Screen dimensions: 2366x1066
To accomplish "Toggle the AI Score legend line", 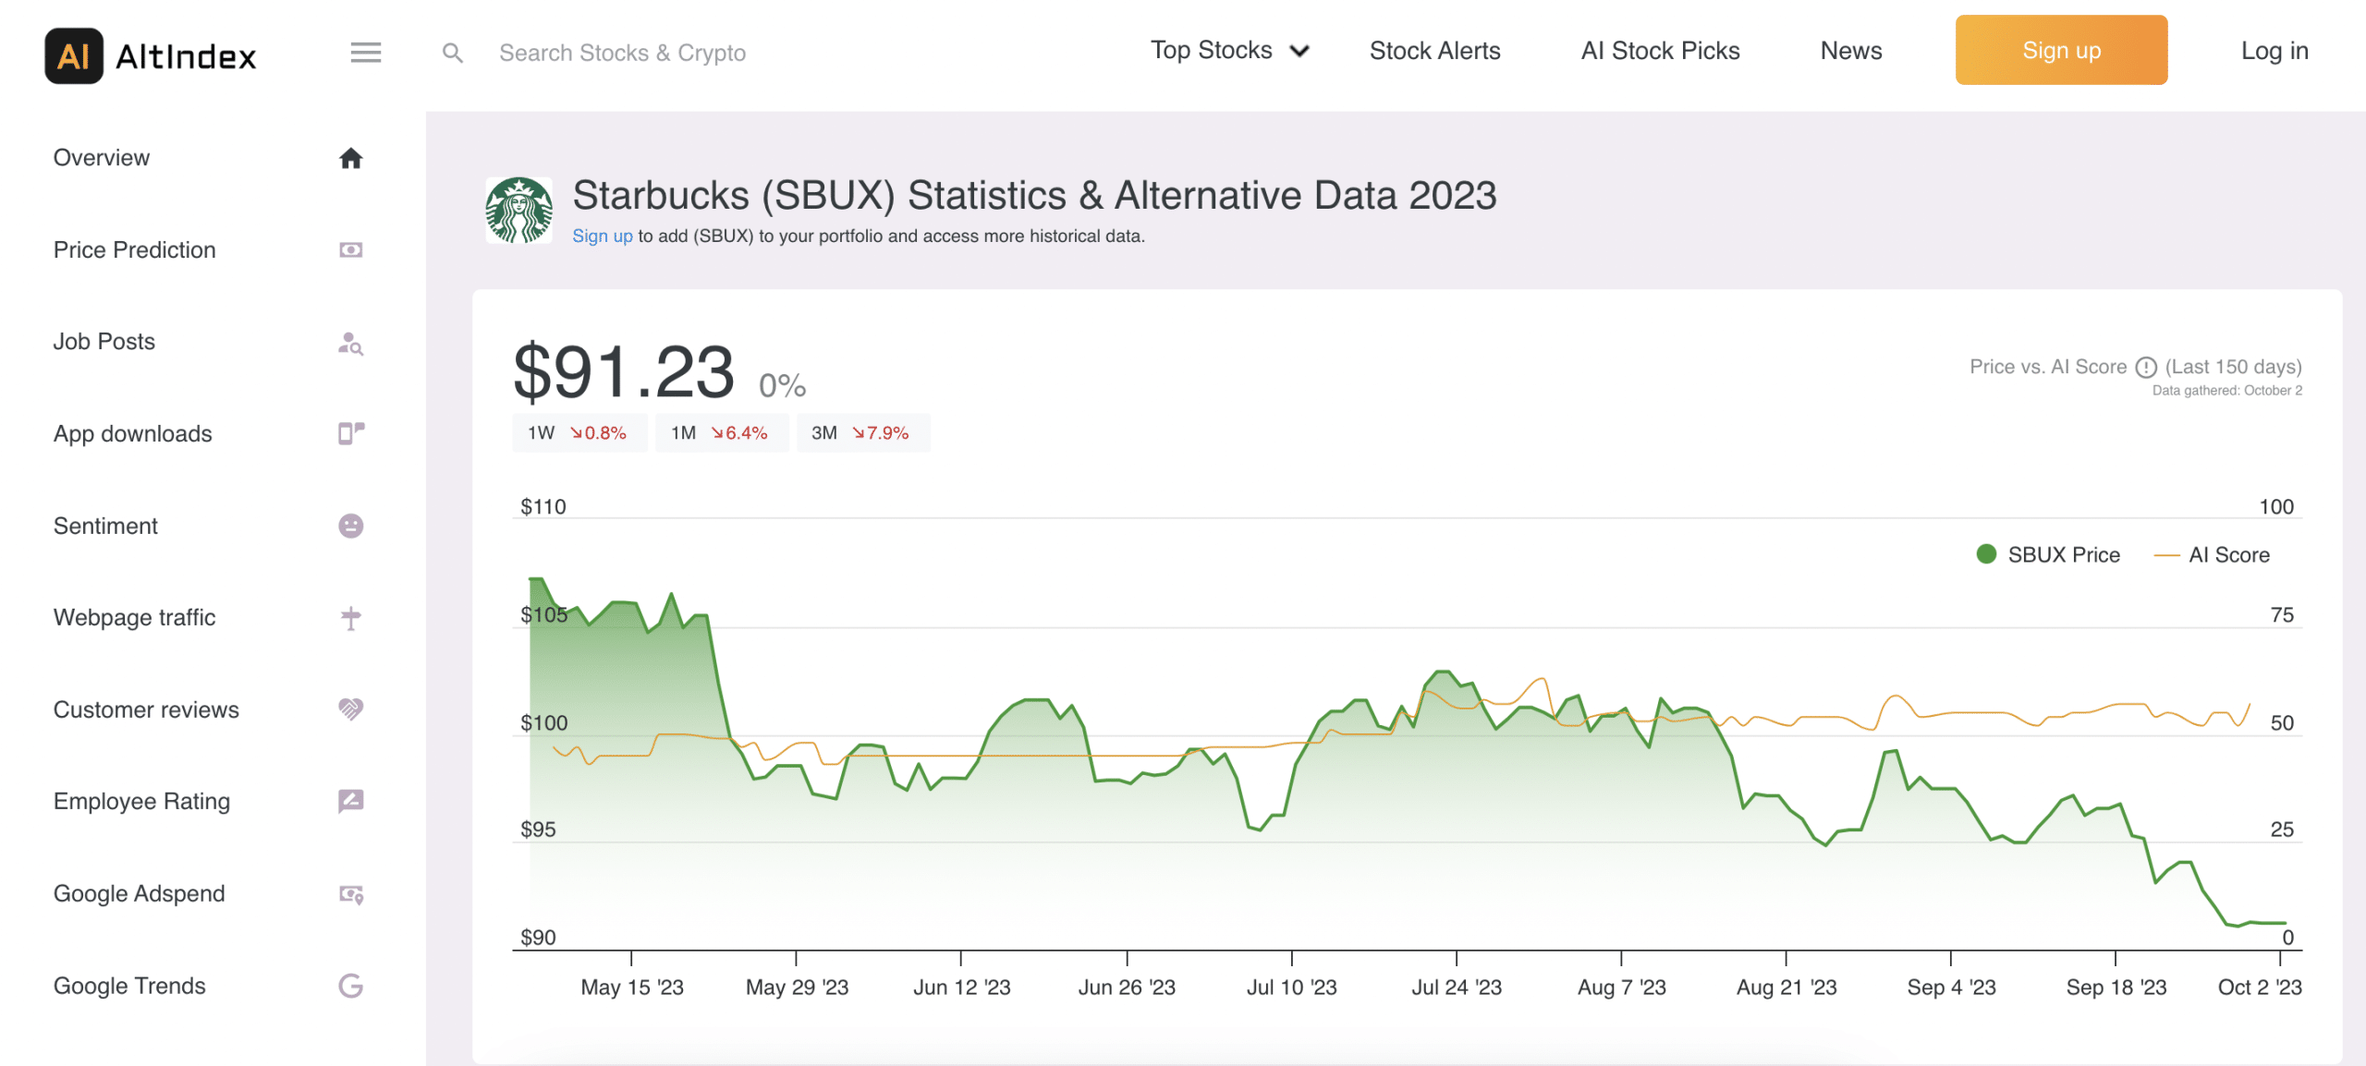I will (x=2166, y=555).
